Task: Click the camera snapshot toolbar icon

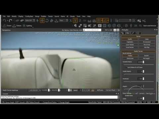Action: click(x=94, y=20)
